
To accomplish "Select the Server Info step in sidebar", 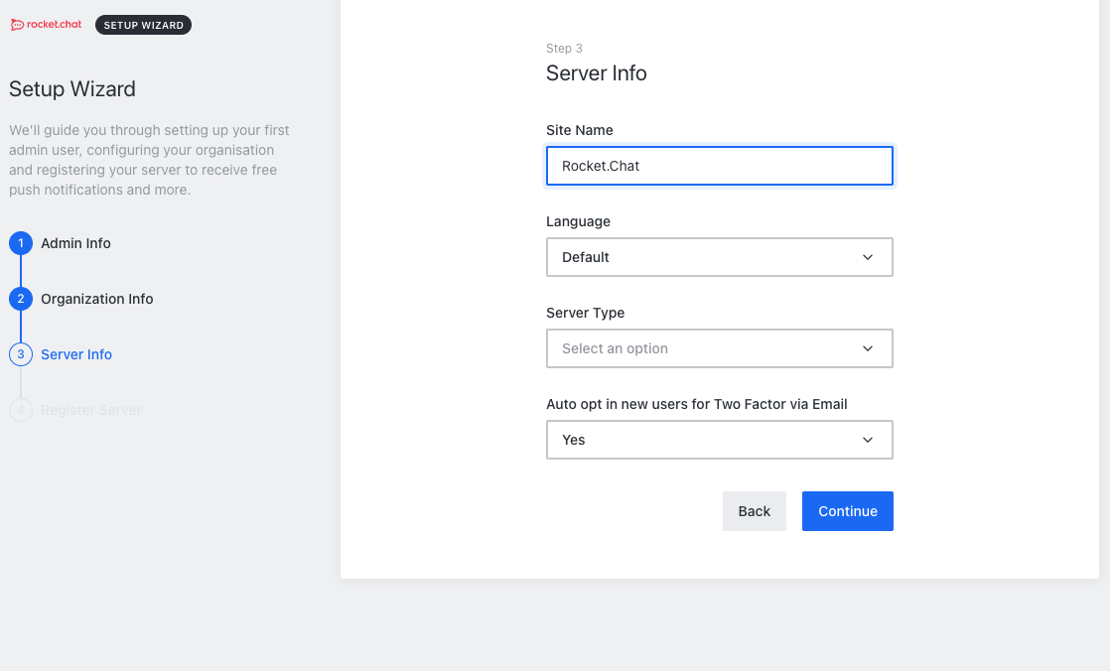I will click(x=76, y=354).
